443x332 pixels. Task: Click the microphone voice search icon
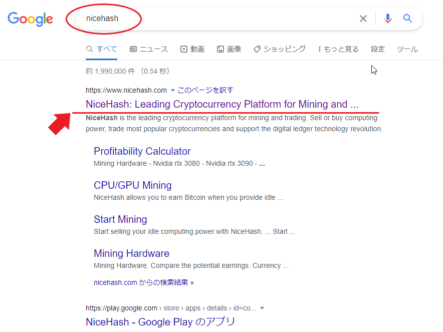tap(387, 18)
